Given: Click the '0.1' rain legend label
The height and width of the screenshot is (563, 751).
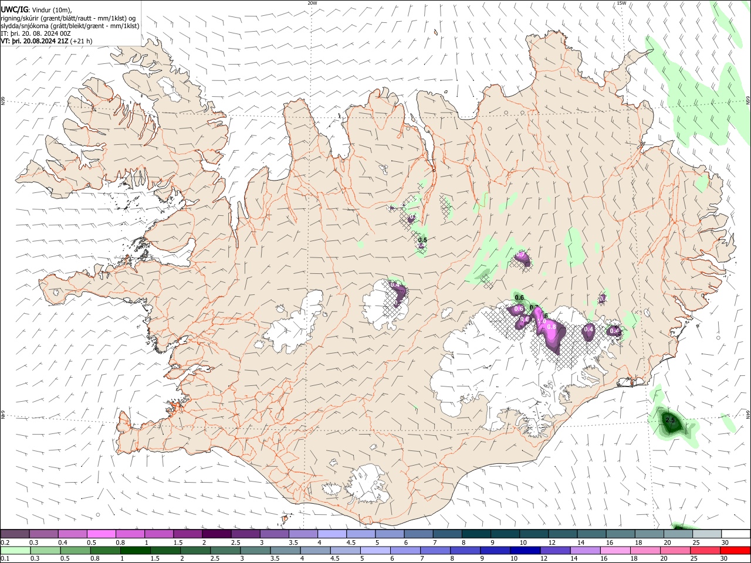Looking at the screenshot, I should [5, 559].
